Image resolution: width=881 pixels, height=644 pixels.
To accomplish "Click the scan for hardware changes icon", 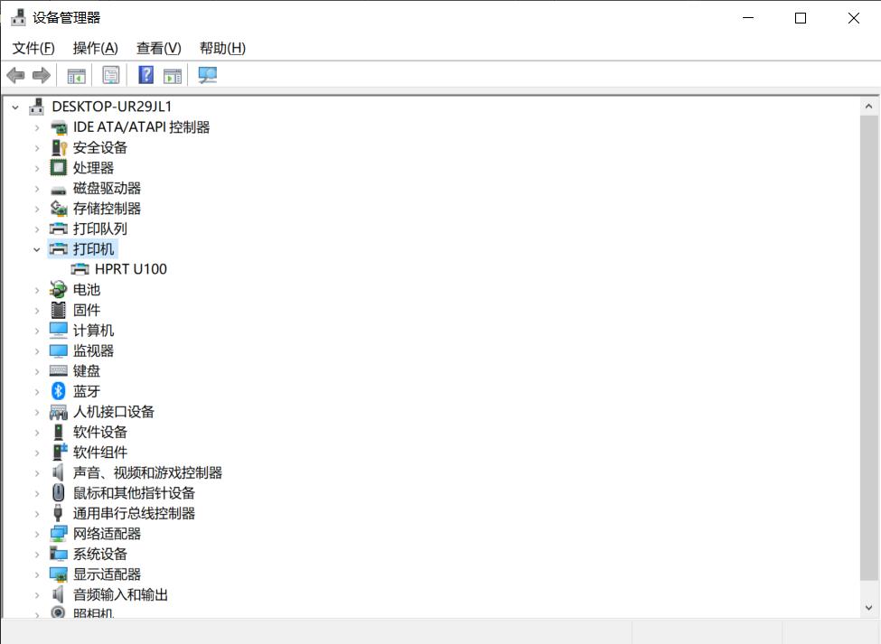I will tap(207, 75).
